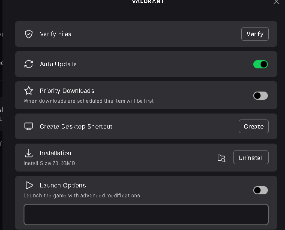Click 'When downloads are scheduled' description text
285x230 pixels.
coord(89,101)
